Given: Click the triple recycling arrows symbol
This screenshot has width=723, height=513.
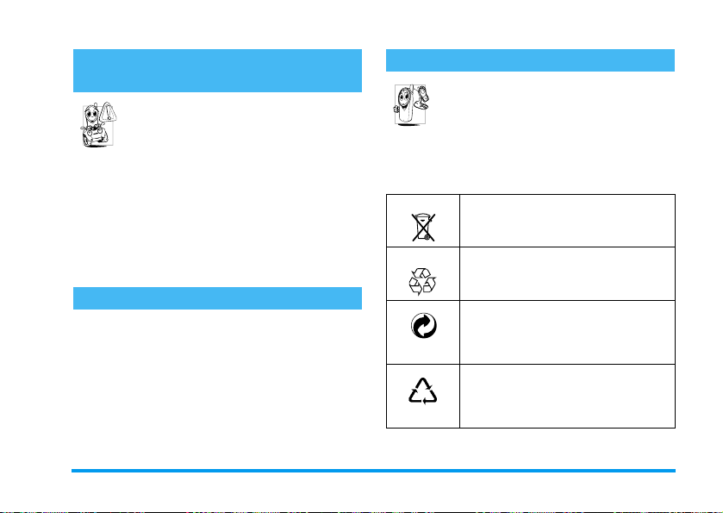Looking at the screenshot, I should [x=422, y=281].
